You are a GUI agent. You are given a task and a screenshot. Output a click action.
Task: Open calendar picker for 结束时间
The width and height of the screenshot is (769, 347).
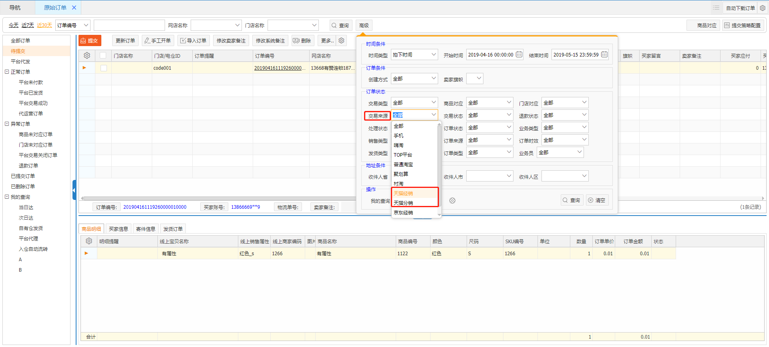point(604,54)
